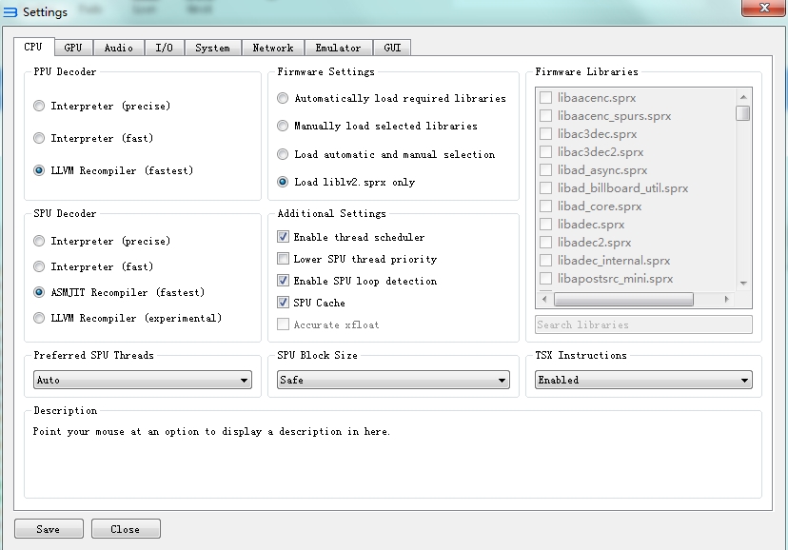This screenshot has height=550, width=788.
Task: Click library list scroll left arrow
Action: tap(544, 300)
